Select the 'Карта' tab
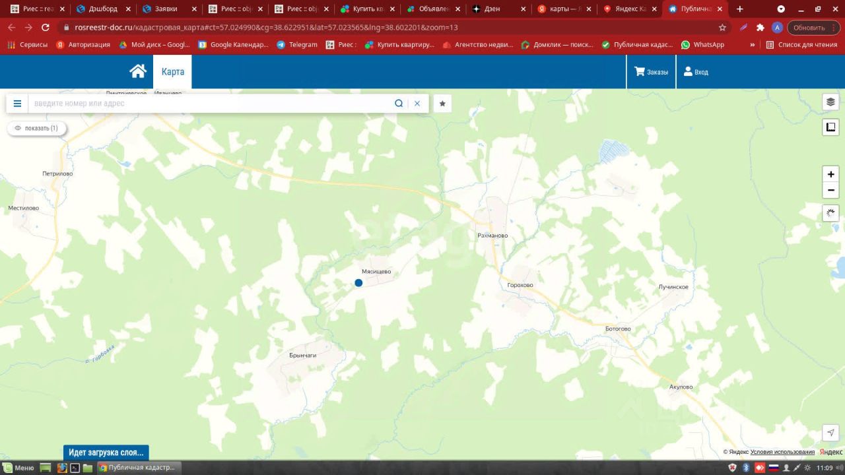845x475 pixels. [x=173, y=71]
